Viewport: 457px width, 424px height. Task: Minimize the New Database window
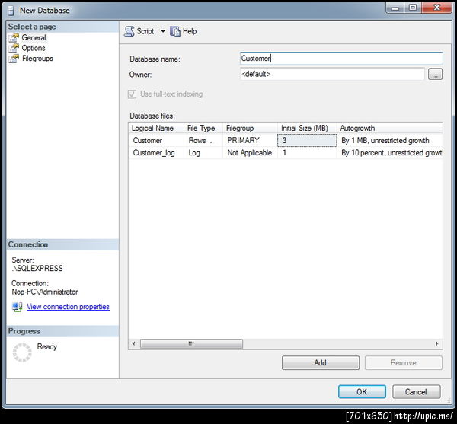(395, 8)
